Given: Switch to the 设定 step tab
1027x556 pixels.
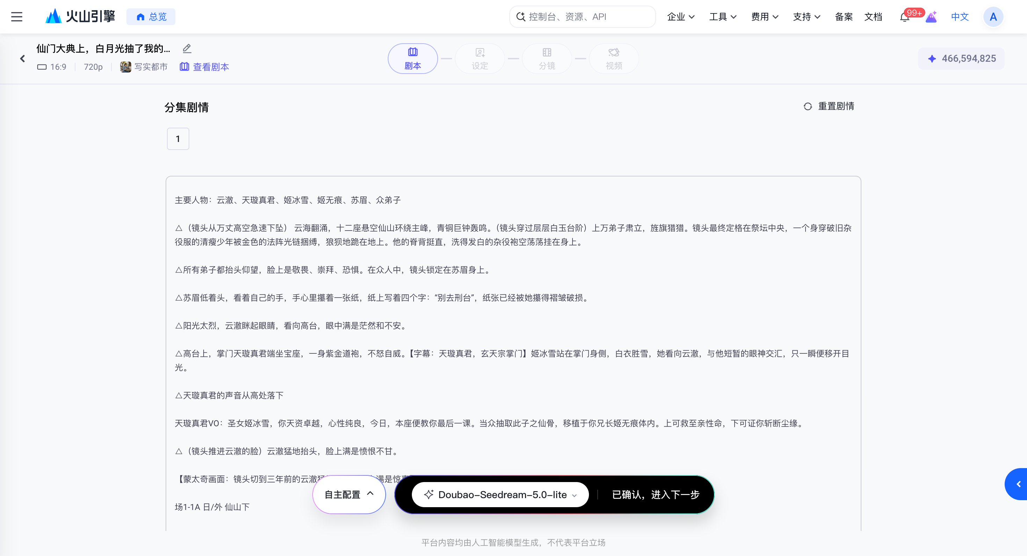Looking at the screenshot, I should 480,59.
